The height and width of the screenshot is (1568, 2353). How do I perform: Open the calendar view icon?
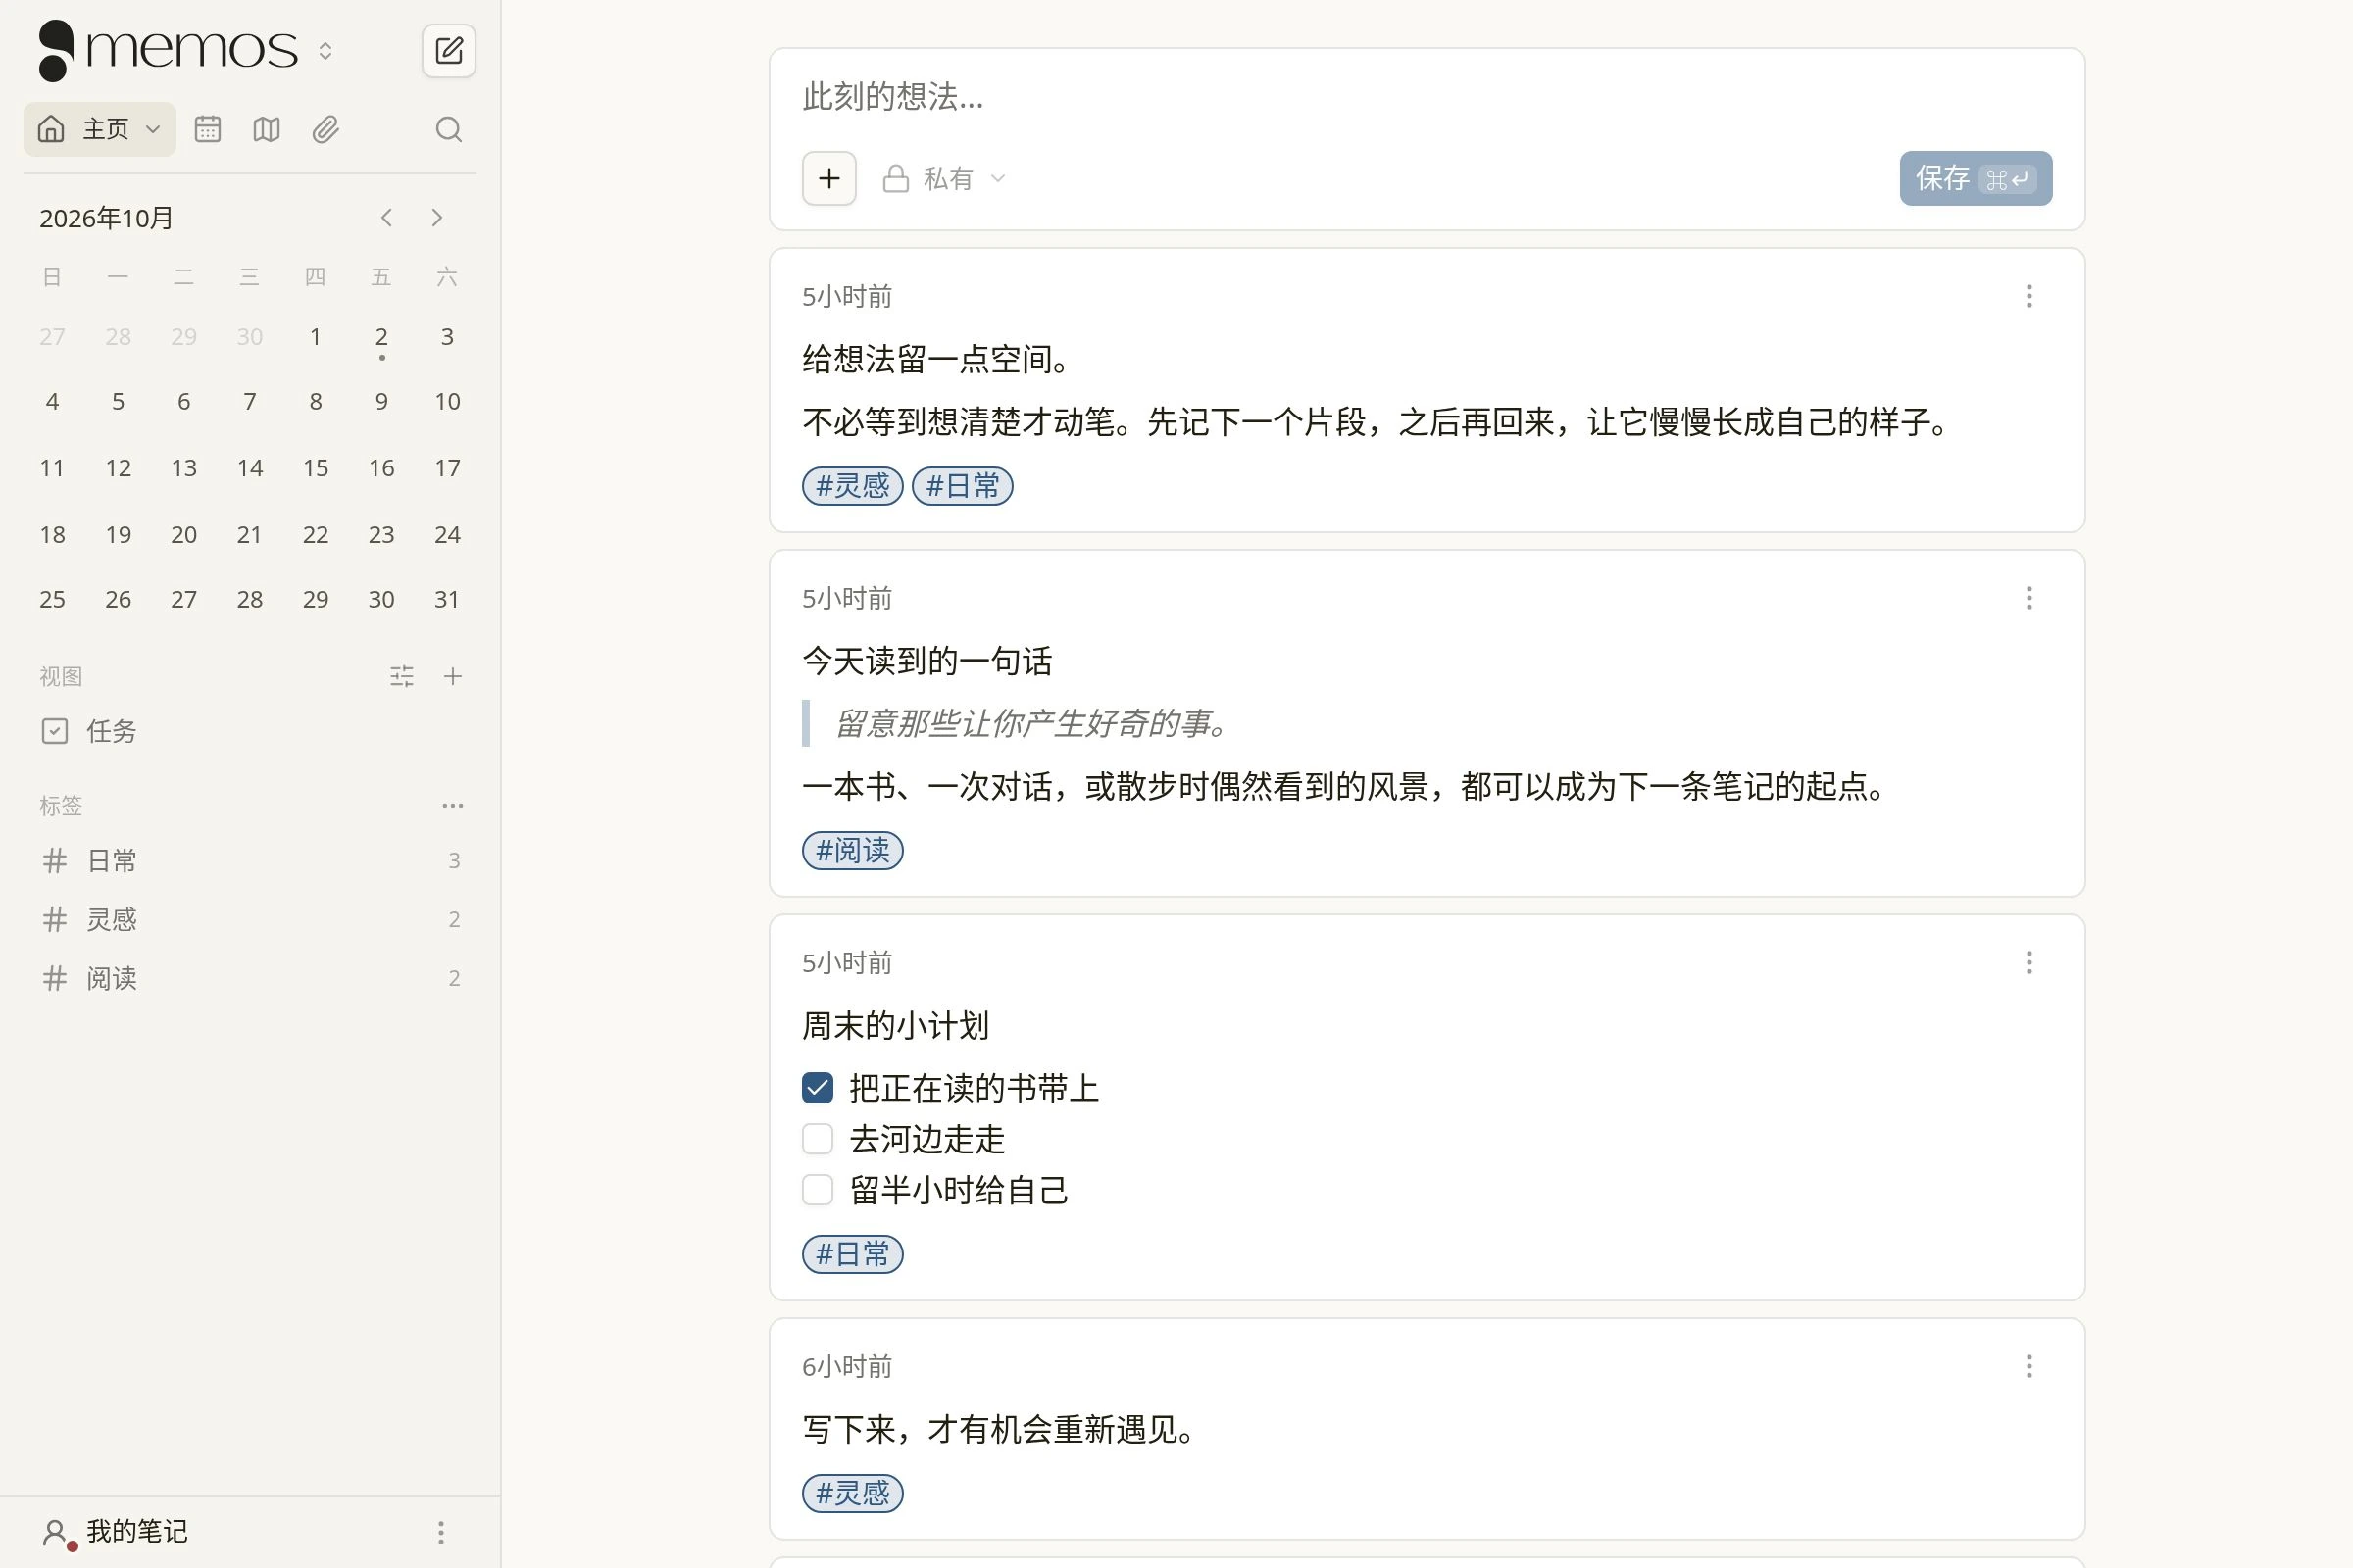pos(207,129)
